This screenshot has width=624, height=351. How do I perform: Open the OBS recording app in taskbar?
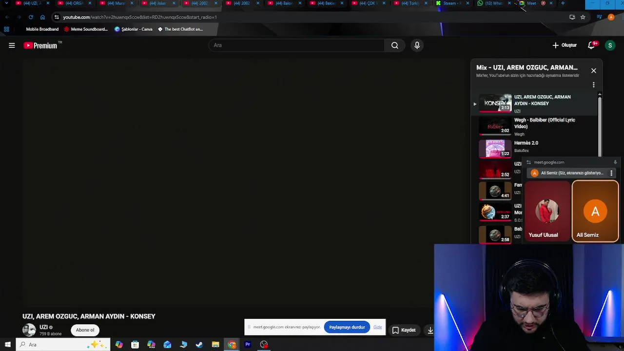[x=264, y=345]
